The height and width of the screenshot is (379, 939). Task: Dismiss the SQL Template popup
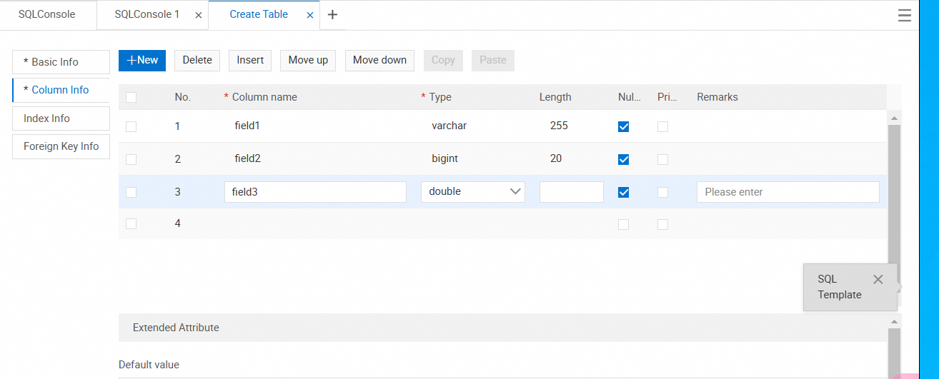878,279
